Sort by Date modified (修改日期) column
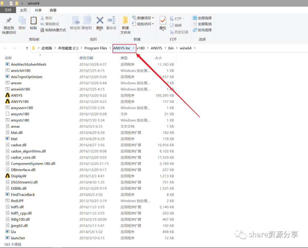This screenshot has width=308, height=248. 86,58
